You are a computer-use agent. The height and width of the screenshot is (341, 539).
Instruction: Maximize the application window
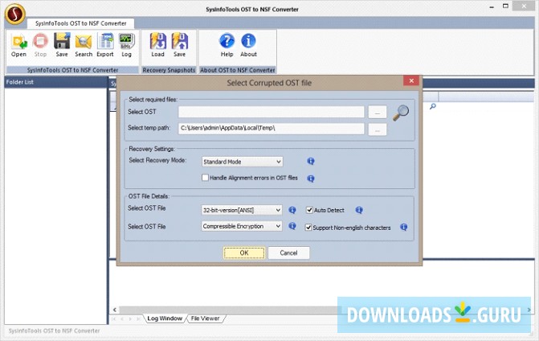[x=505, y=6]
